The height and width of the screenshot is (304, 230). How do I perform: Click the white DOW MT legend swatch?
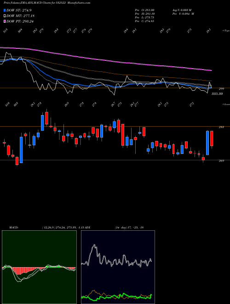(x=5, y=16)
